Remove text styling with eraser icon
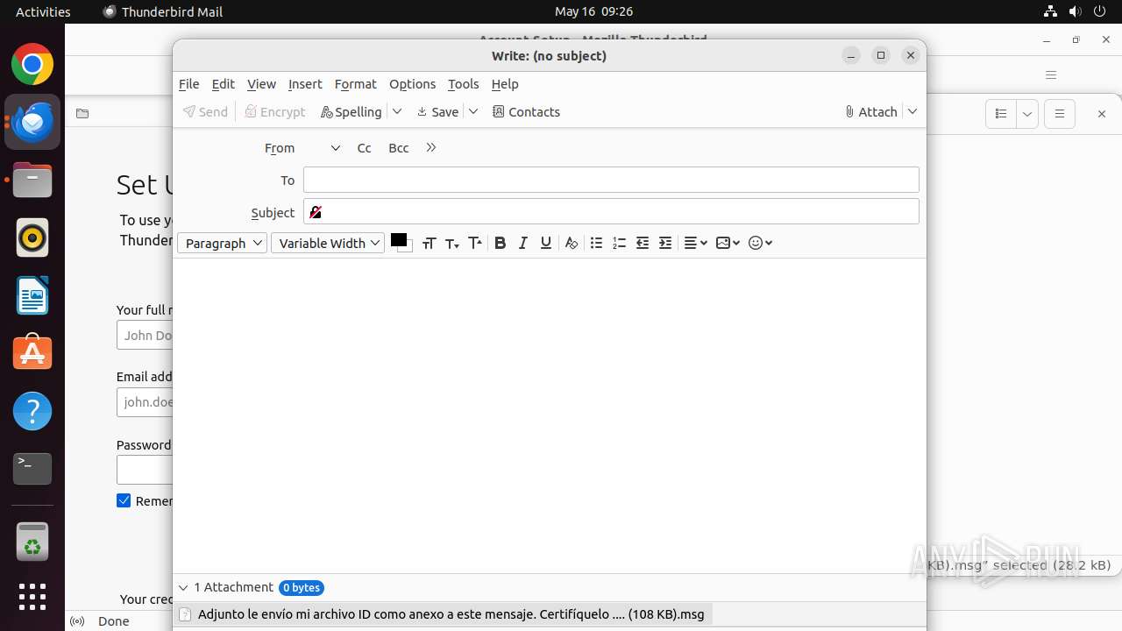This screenshot has height=631, width=1122. (572, 243)
